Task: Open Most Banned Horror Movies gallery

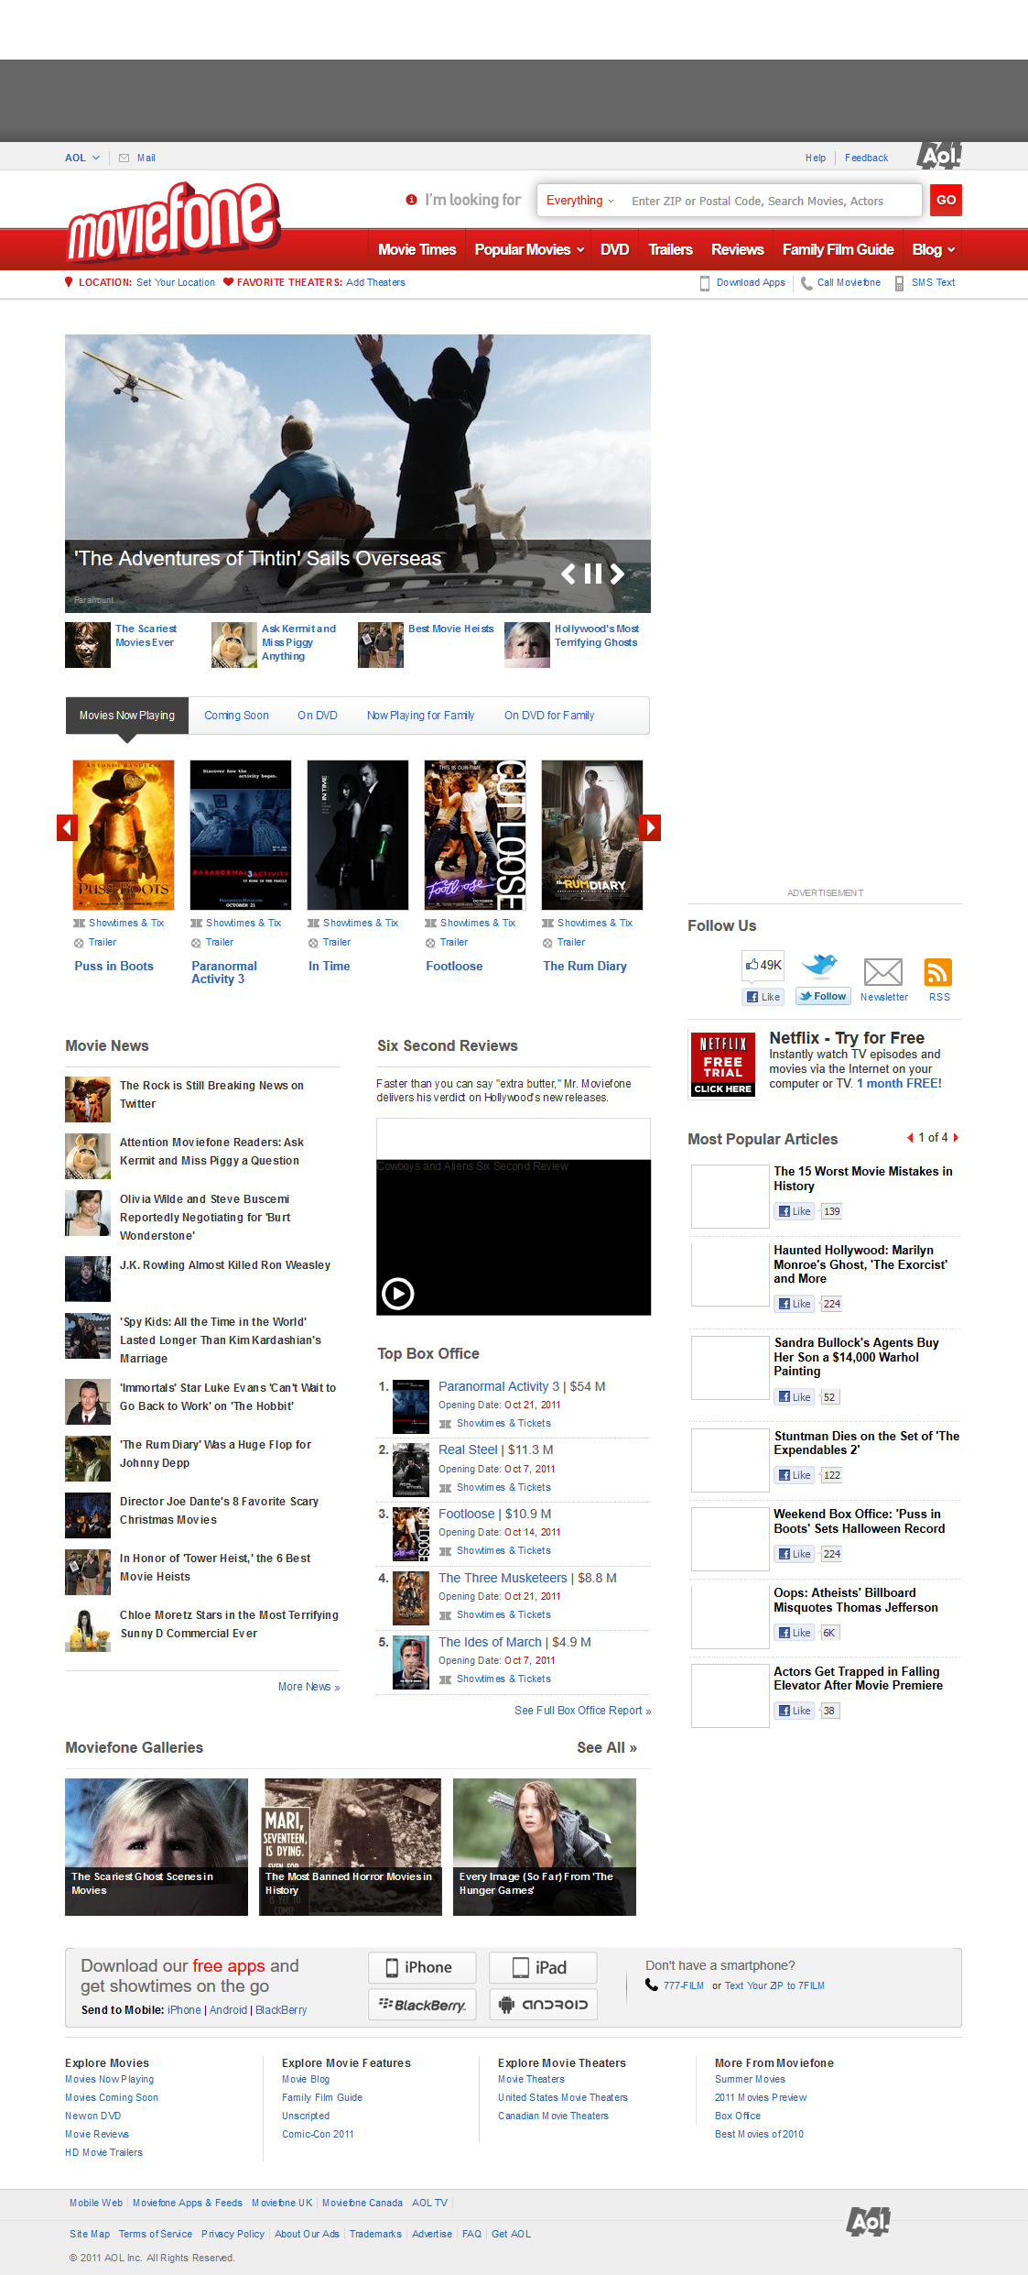Action: [x=351, y=1846]
